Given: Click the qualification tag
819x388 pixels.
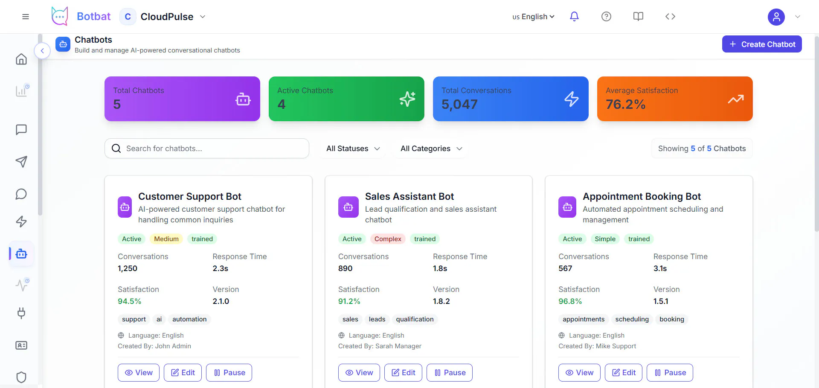Looking at the screenshot, I should 415,319.
